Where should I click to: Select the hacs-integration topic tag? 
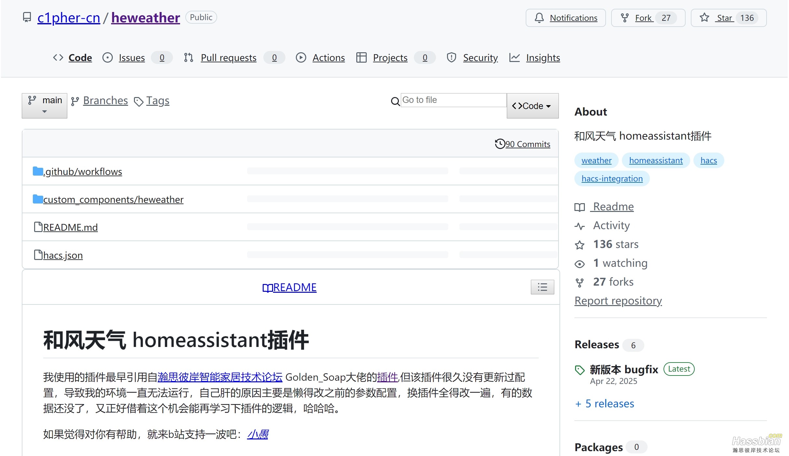[612, 179]
